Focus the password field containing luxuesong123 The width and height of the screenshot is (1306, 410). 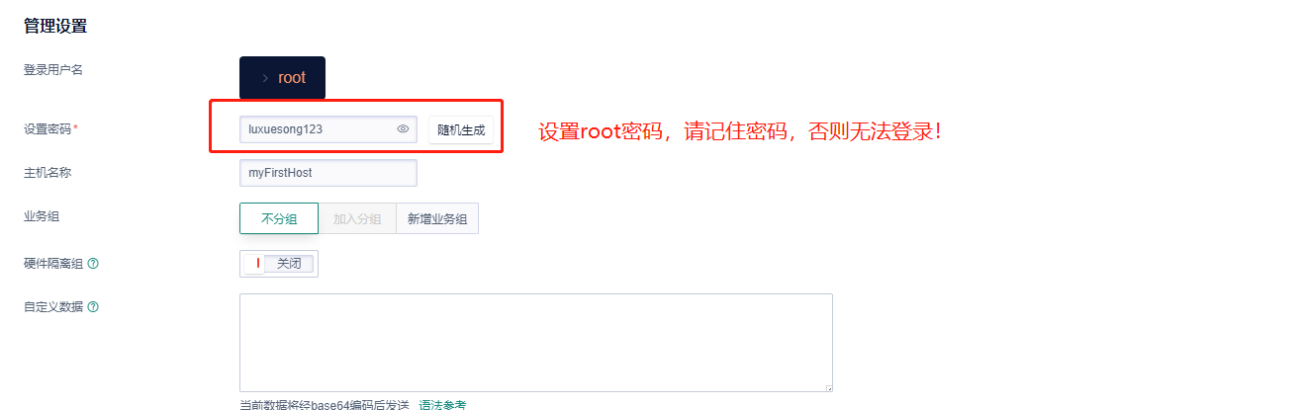[328, 129]
